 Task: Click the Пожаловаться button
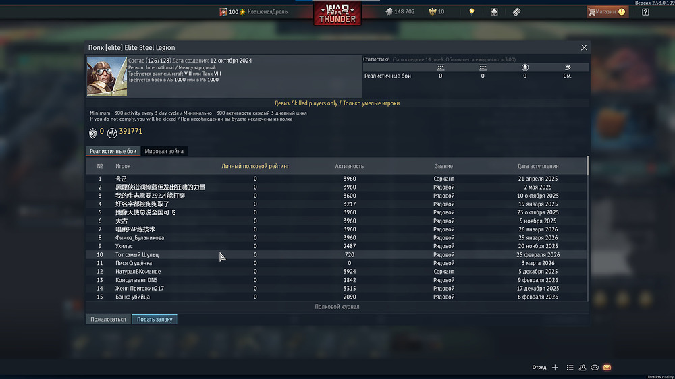(x=108, y=319)
